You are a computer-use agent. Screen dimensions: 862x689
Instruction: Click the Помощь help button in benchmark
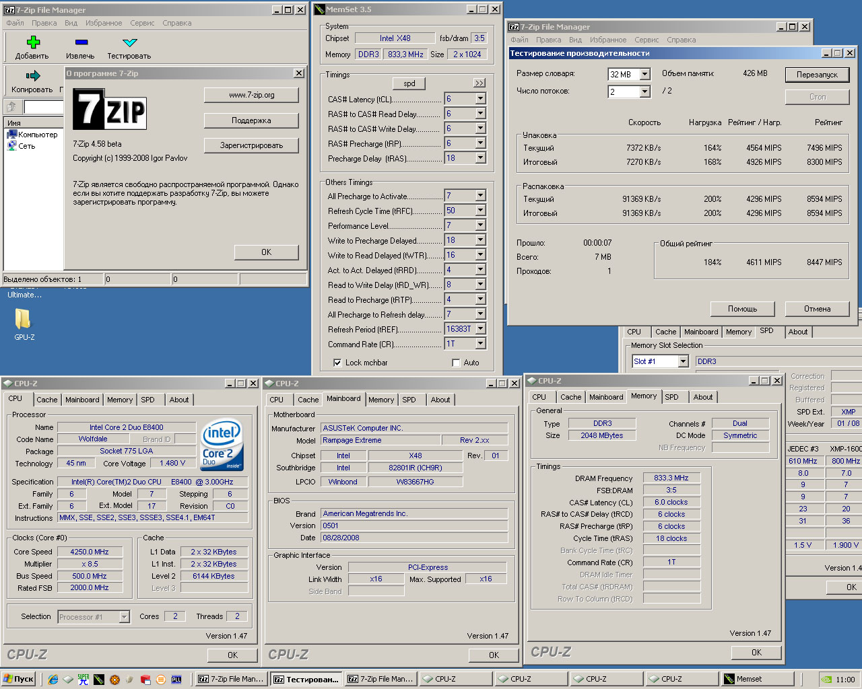(x=742, y=309)
